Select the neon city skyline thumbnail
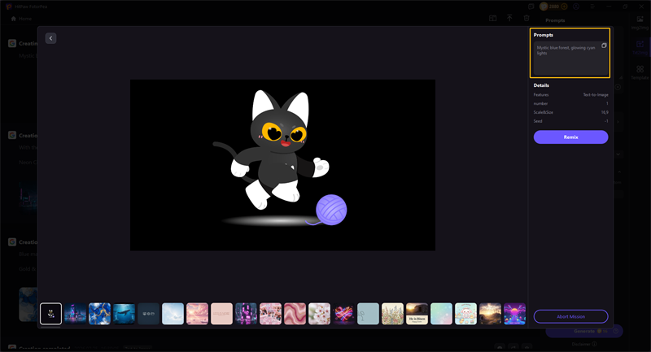651x352 pixels. click(75, 314)
